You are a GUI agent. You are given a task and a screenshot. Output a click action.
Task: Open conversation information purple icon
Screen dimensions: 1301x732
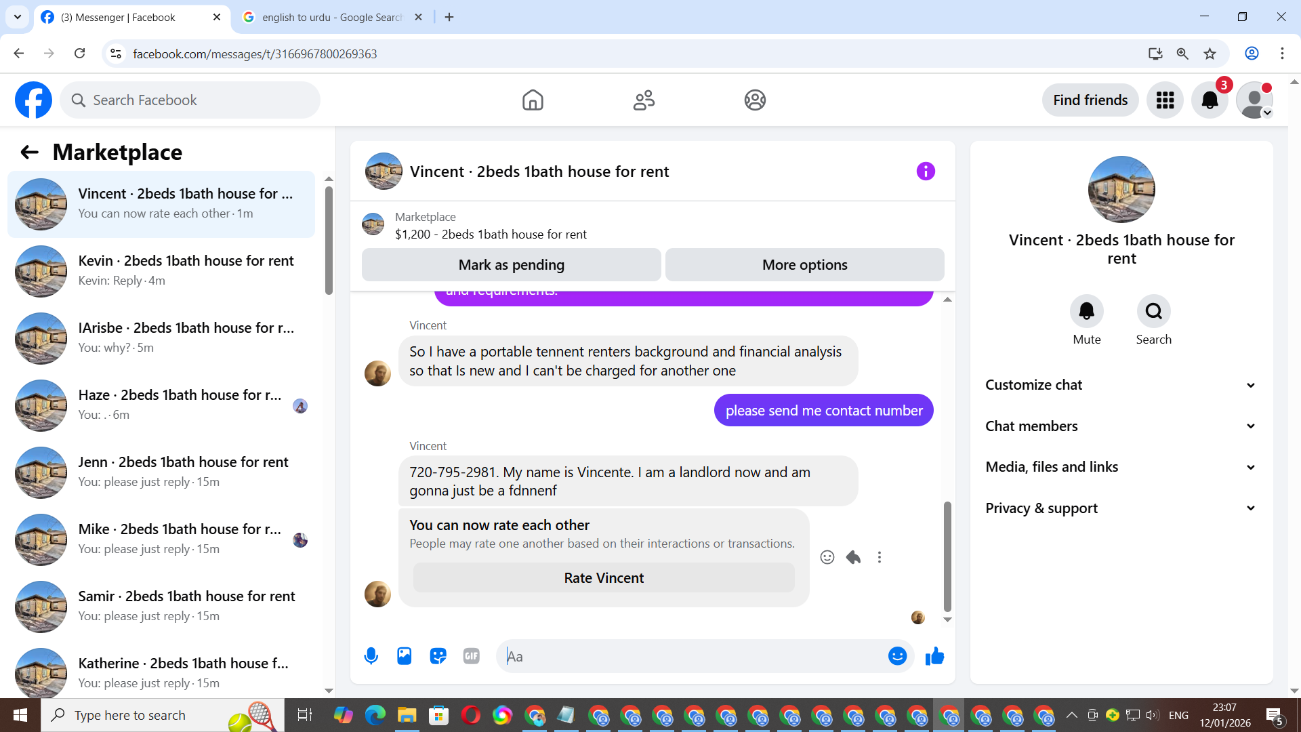click(x=926, y=171)
